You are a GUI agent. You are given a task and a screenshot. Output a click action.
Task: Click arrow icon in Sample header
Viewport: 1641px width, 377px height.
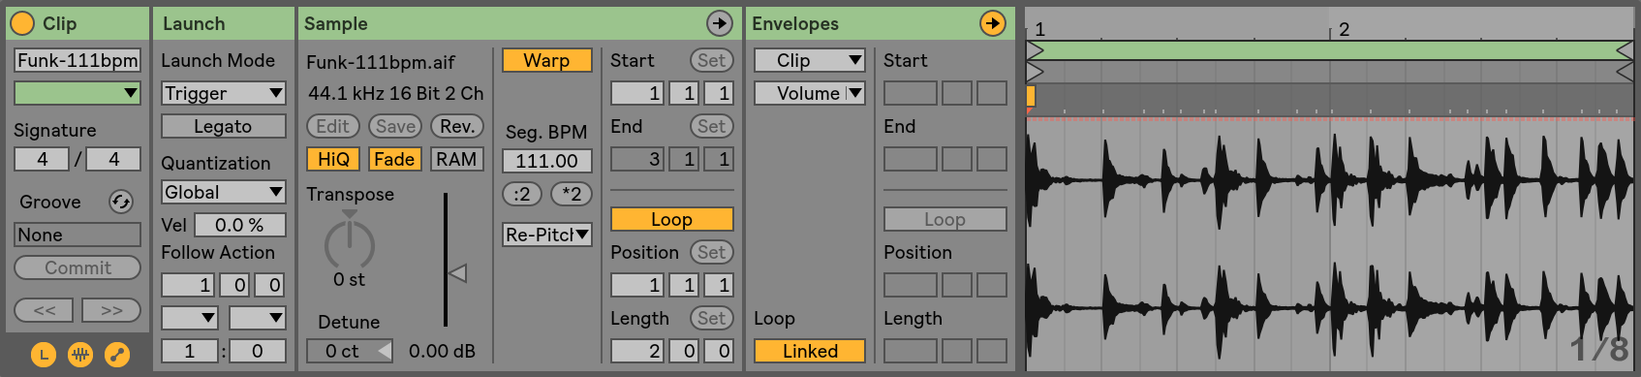point(719,23)
